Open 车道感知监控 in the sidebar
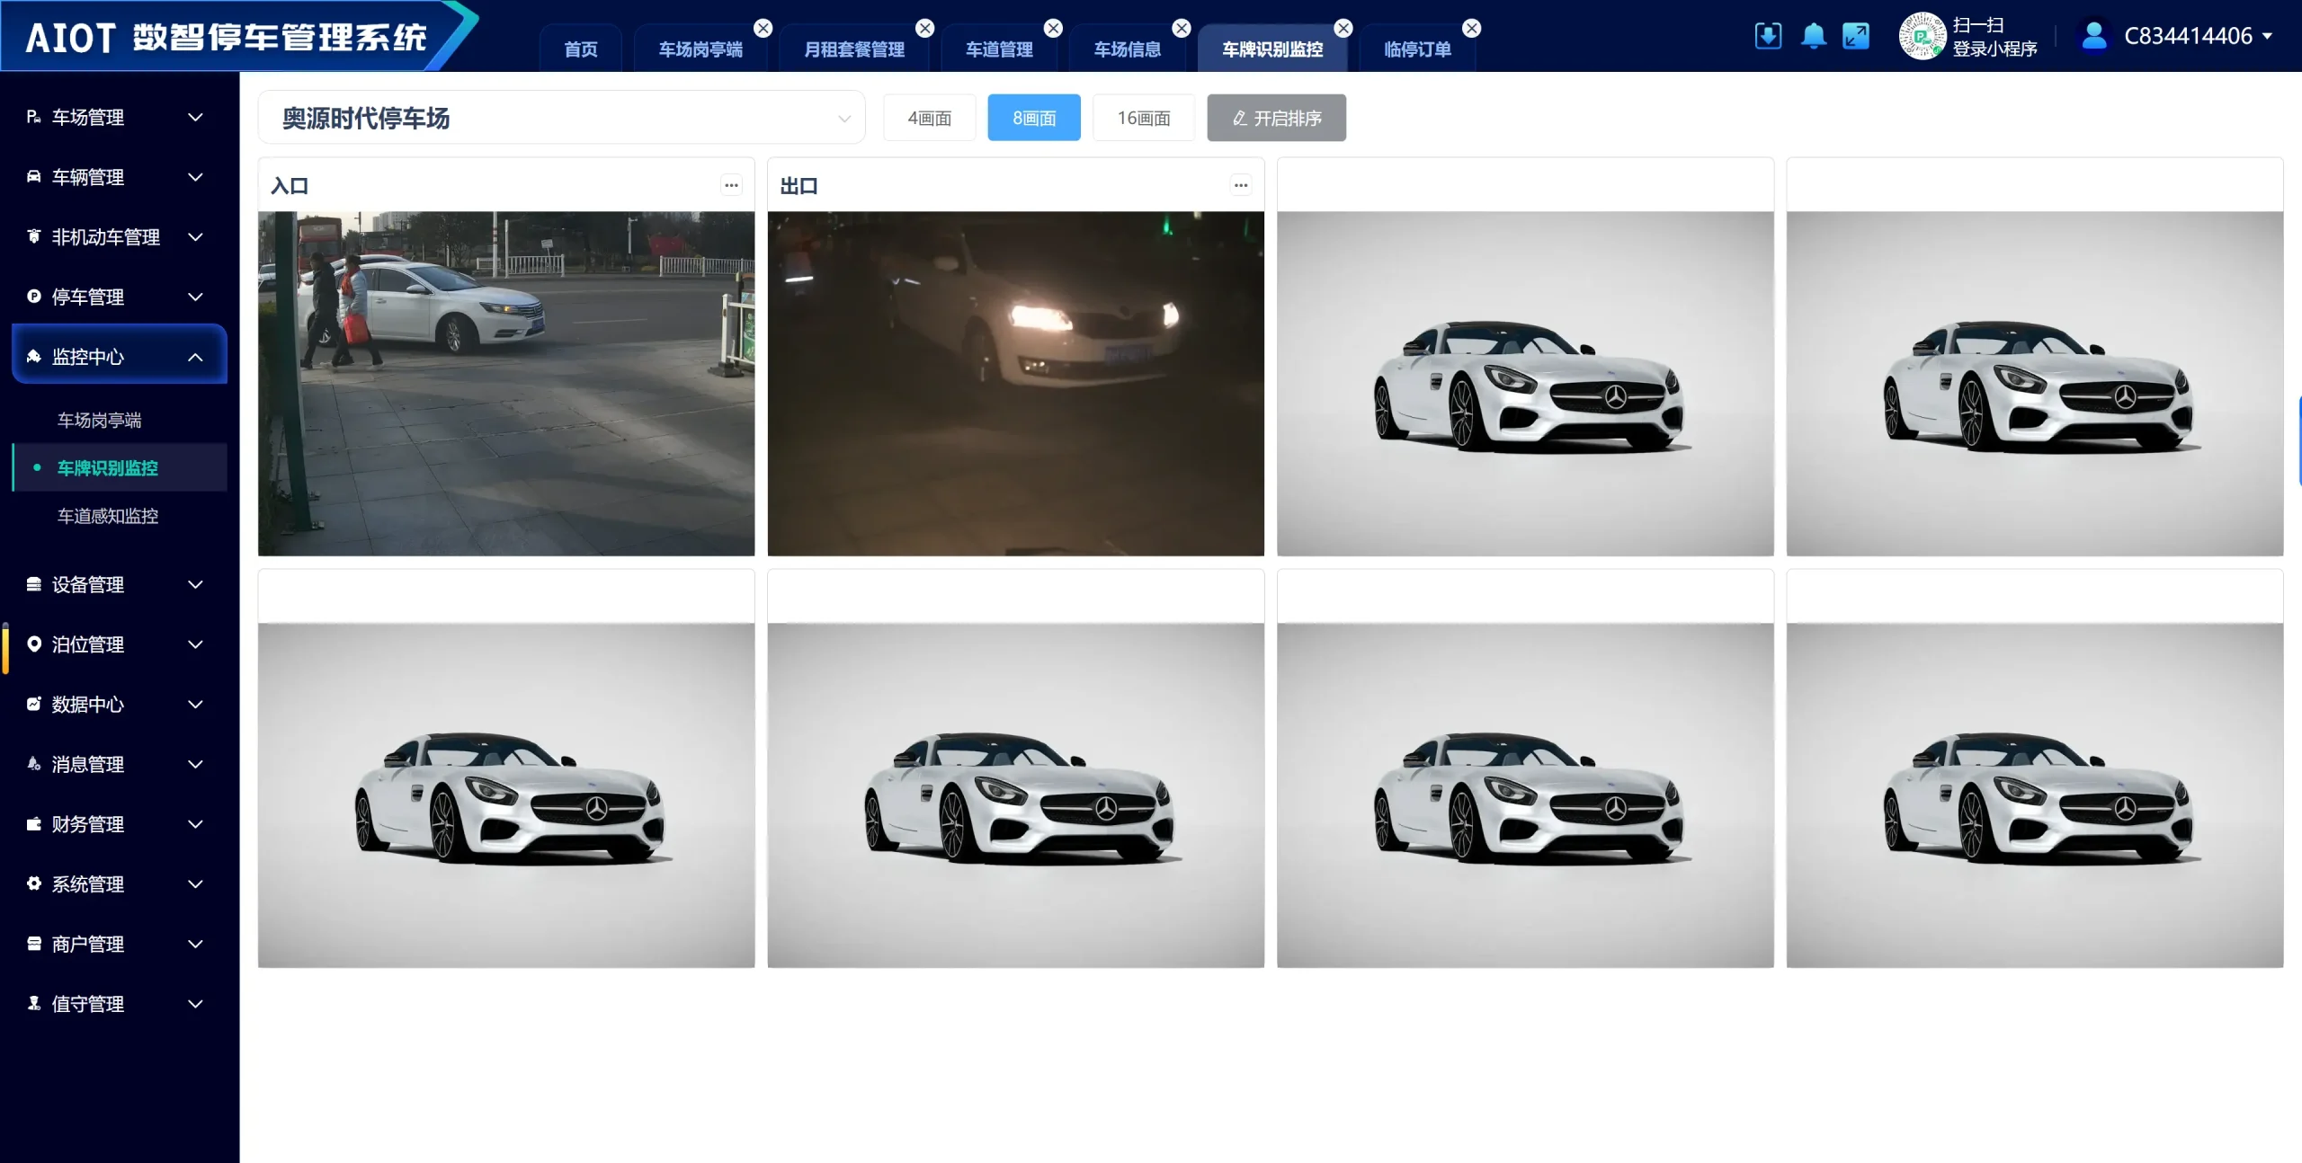This screenshot has height=1163, width=2302. (108, 516)
